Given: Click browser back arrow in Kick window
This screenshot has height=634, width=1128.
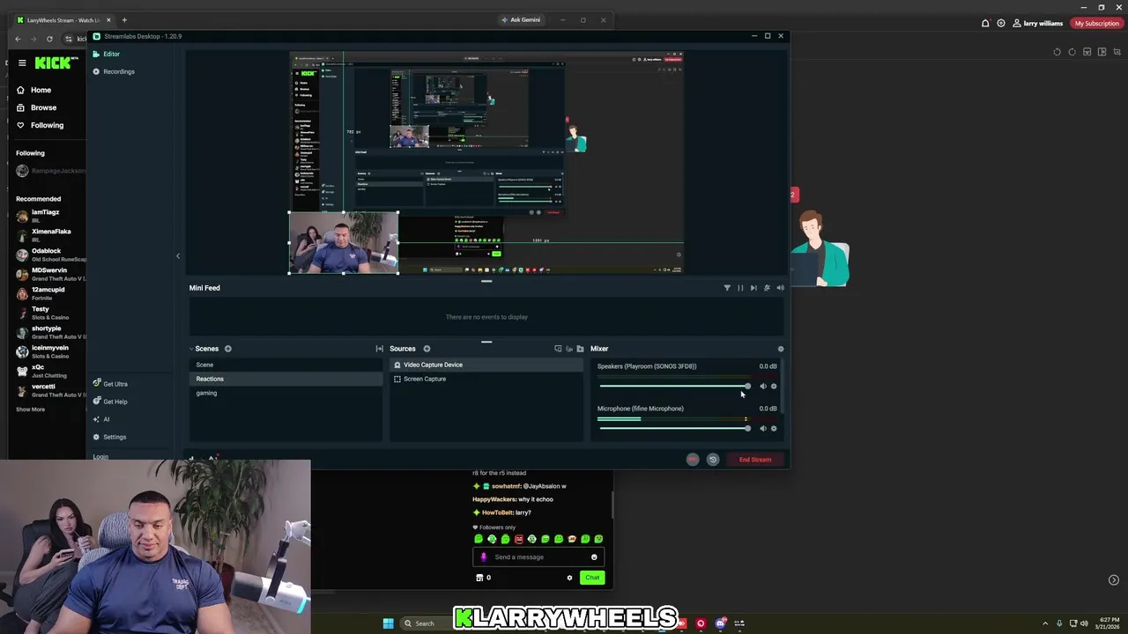Looking at the screenshot, I should [x=18, y=39].
